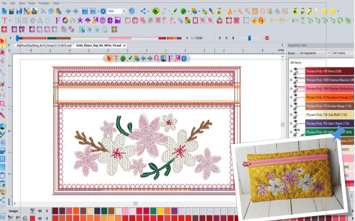The height and width of the screenshot is (221, 355).
Task: Click the Cut scissors icon
Action: (x=44, y=11)
